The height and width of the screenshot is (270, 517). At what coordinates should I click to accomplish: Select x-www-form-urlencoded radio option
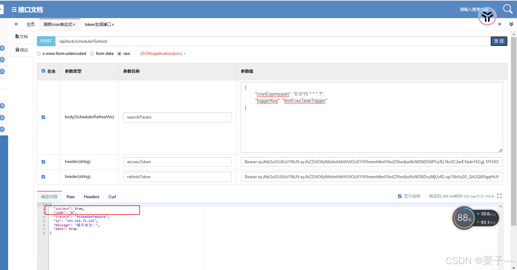pos(39,54)
